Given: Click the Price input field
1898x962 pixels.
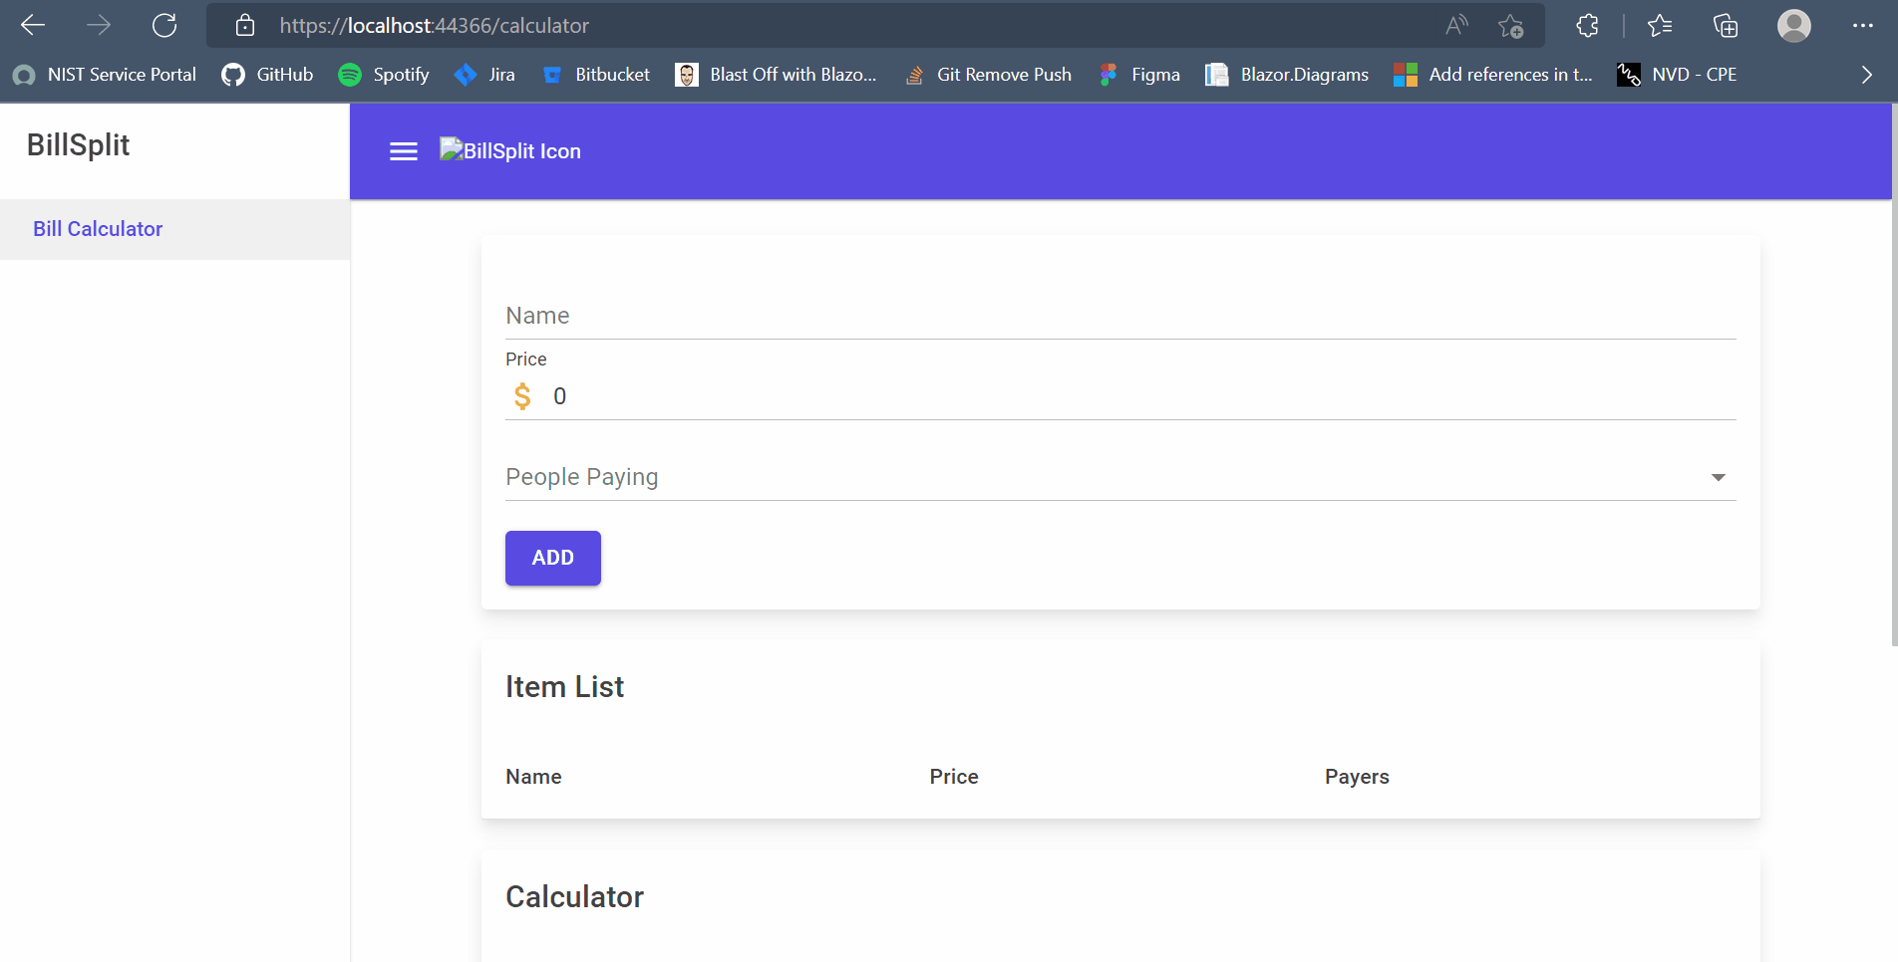Looking at the screenshot, I should pyautogui.click(x=1136, y=396).
